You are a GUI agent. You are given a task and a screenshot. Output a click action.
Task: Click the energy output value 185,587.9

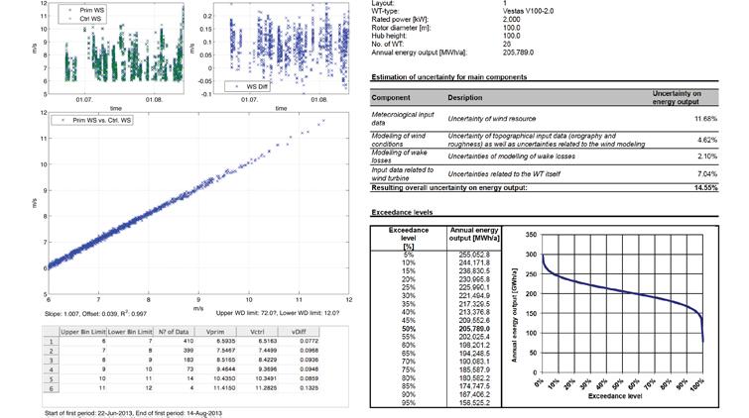[474, 369]
